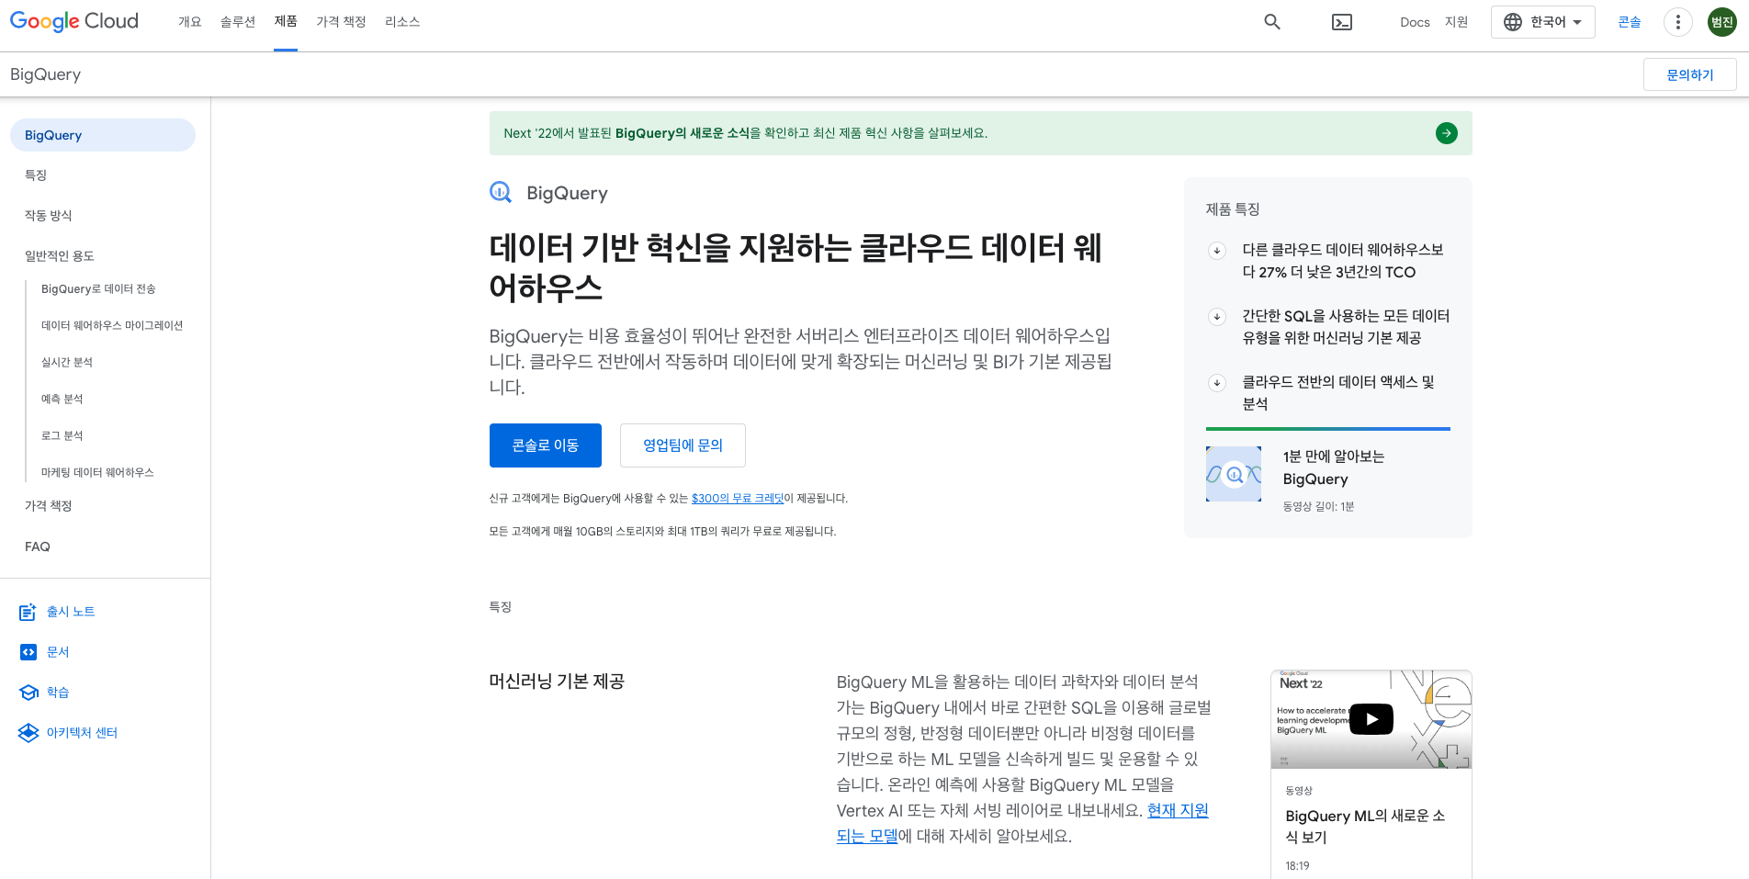Open the 아키텍처 센터 text link
Image resolution: width=1749 pixels, height=879 pixels.
(x=82, y=733)
